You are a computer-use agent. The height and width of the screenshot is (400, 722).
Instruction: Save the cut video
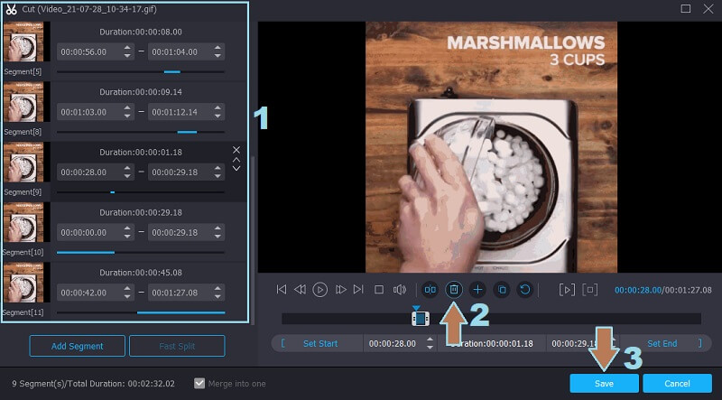604,384
